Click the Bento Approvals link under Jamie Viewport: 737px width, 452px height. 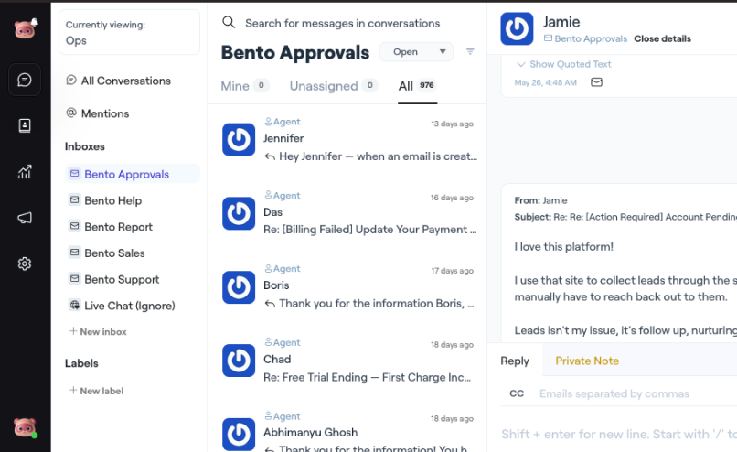pos(585,38)
